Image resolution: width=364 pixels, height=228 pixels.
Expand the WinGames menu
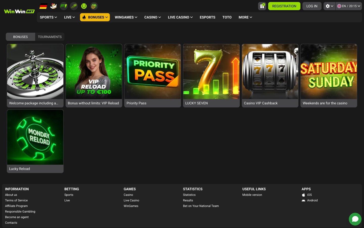click(126, 17)
